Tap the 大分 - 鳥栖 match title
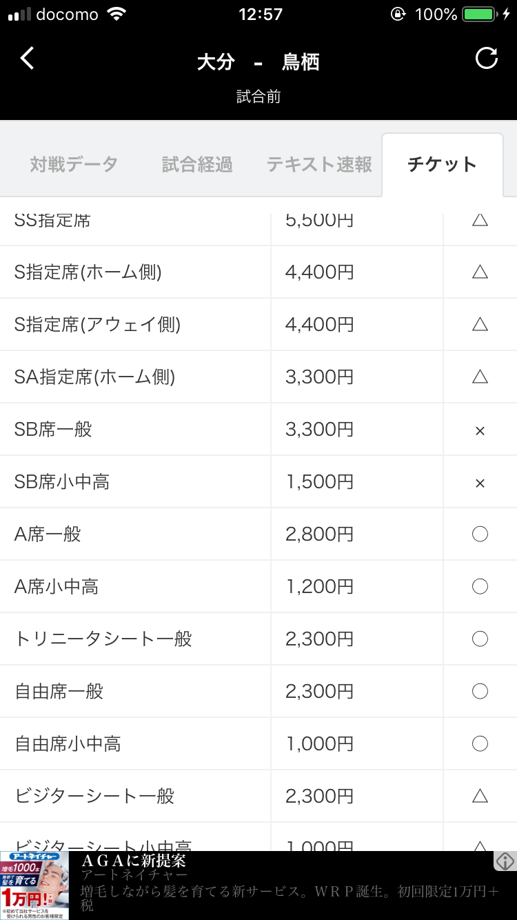Image resolution: width=517 pixels, height=920 pixels. (x=258, y=62)
